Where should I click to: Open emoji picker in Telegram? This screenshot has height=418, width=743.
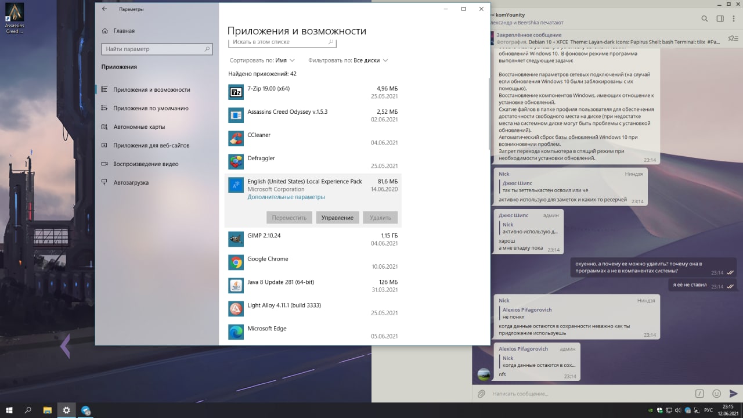716,394
